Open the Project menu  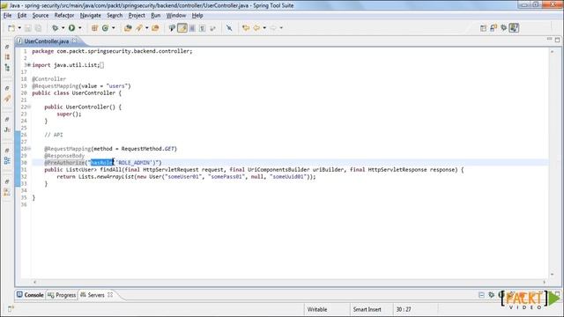point(137,16)
